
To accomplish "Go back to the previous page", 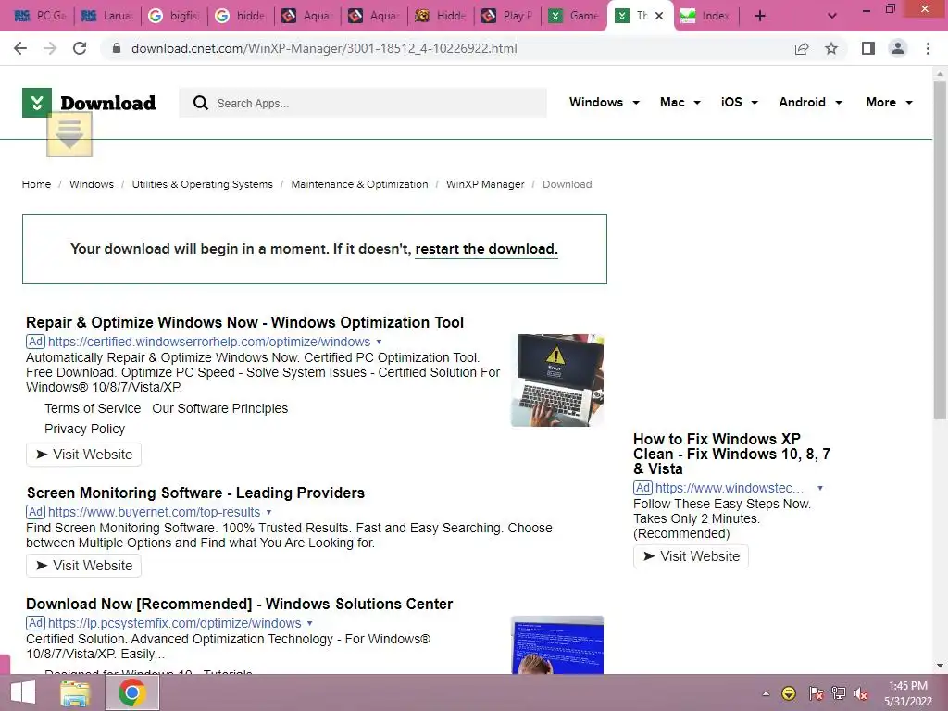I will [20, 48].
